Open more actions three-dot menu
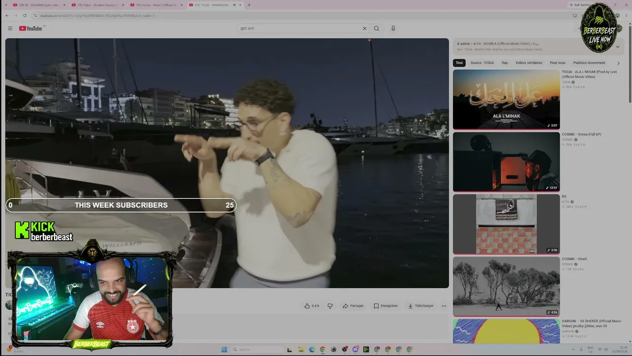 443,306
